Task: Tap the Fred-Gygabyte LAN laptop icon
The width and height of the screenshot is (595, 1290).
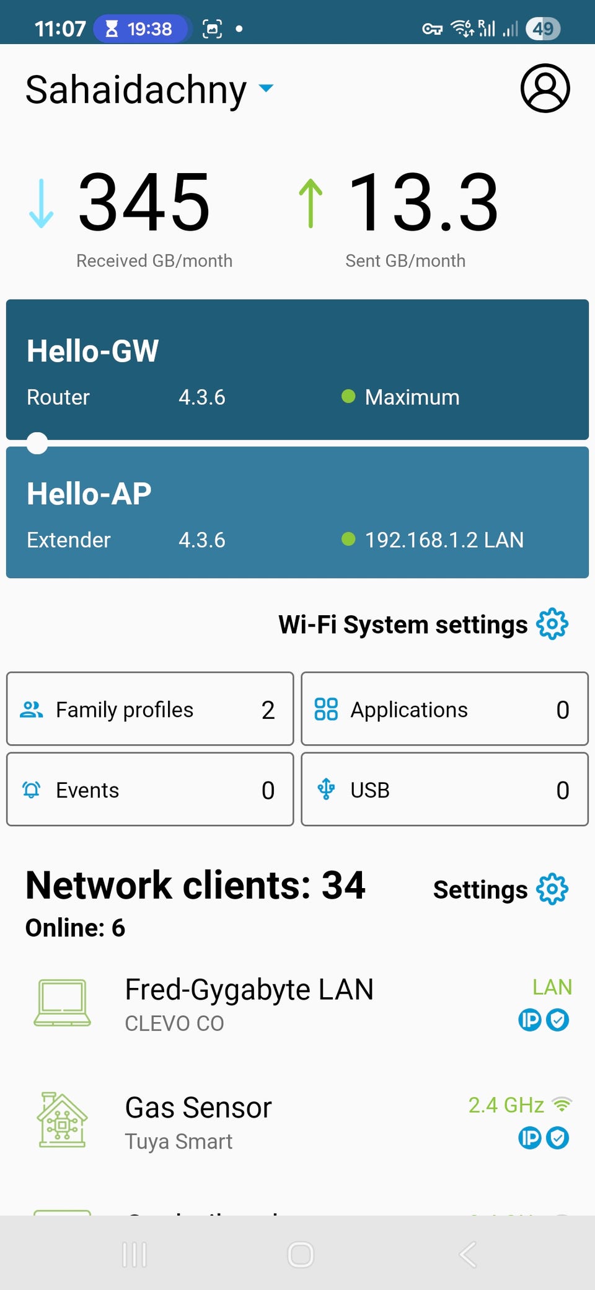Action: click(x=62, y=1002)
